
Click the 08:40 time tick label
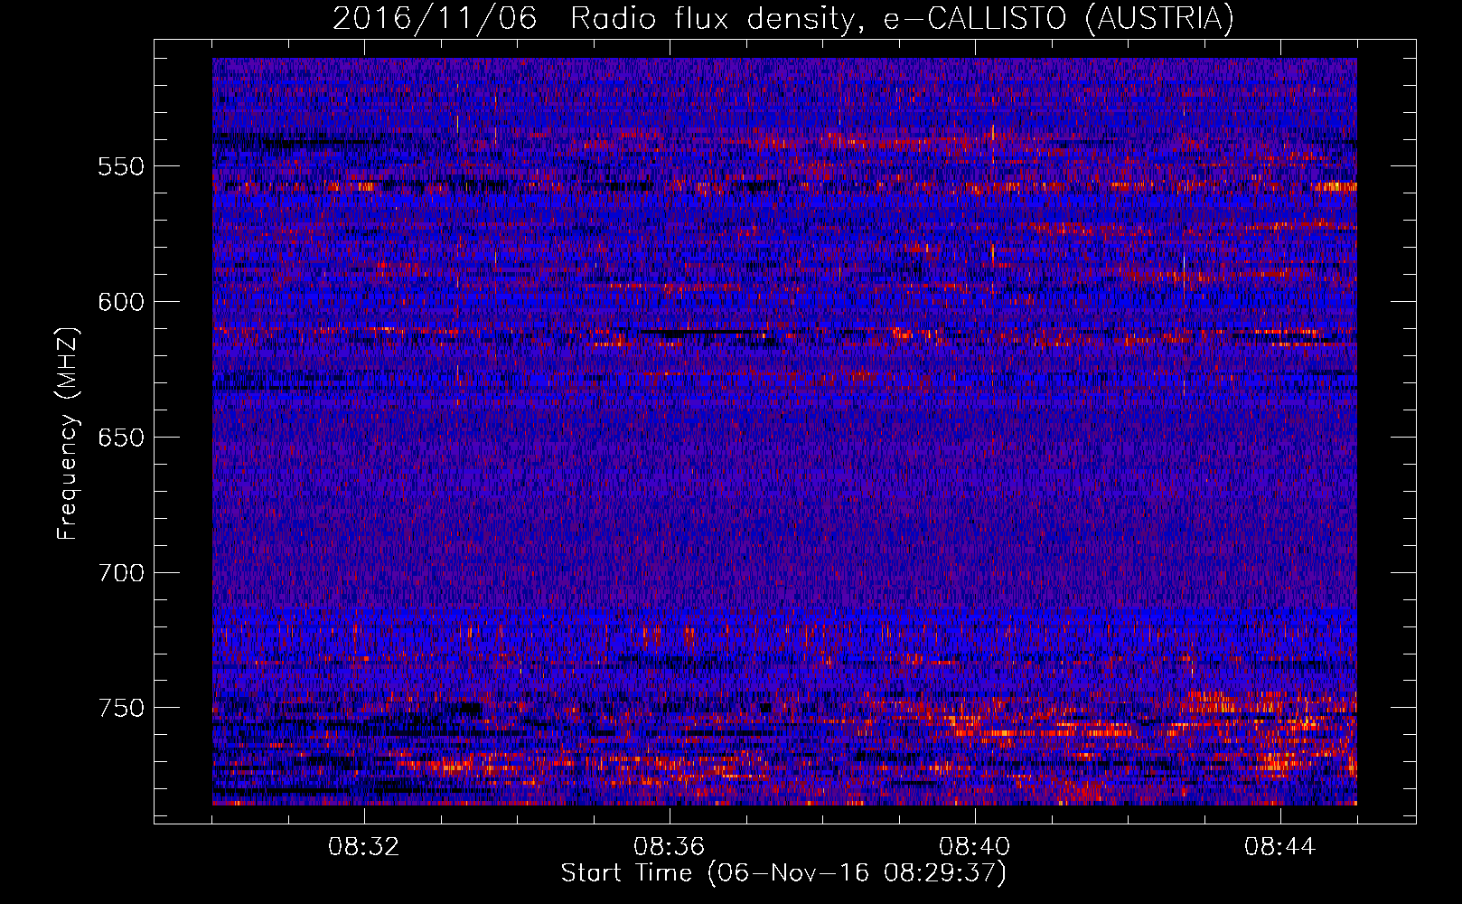tap(975, 847)
